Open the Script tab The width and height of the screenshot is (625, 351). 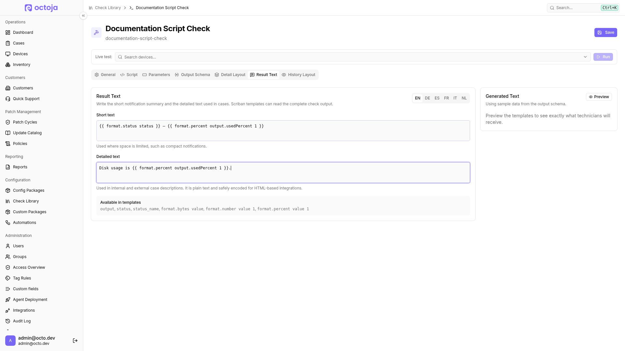(x=129, y=75)
